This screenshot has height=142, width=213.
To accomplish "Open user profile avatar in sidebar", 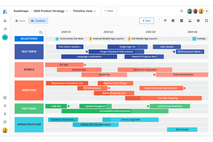I will pyautogui.click(x=5, y=130).
